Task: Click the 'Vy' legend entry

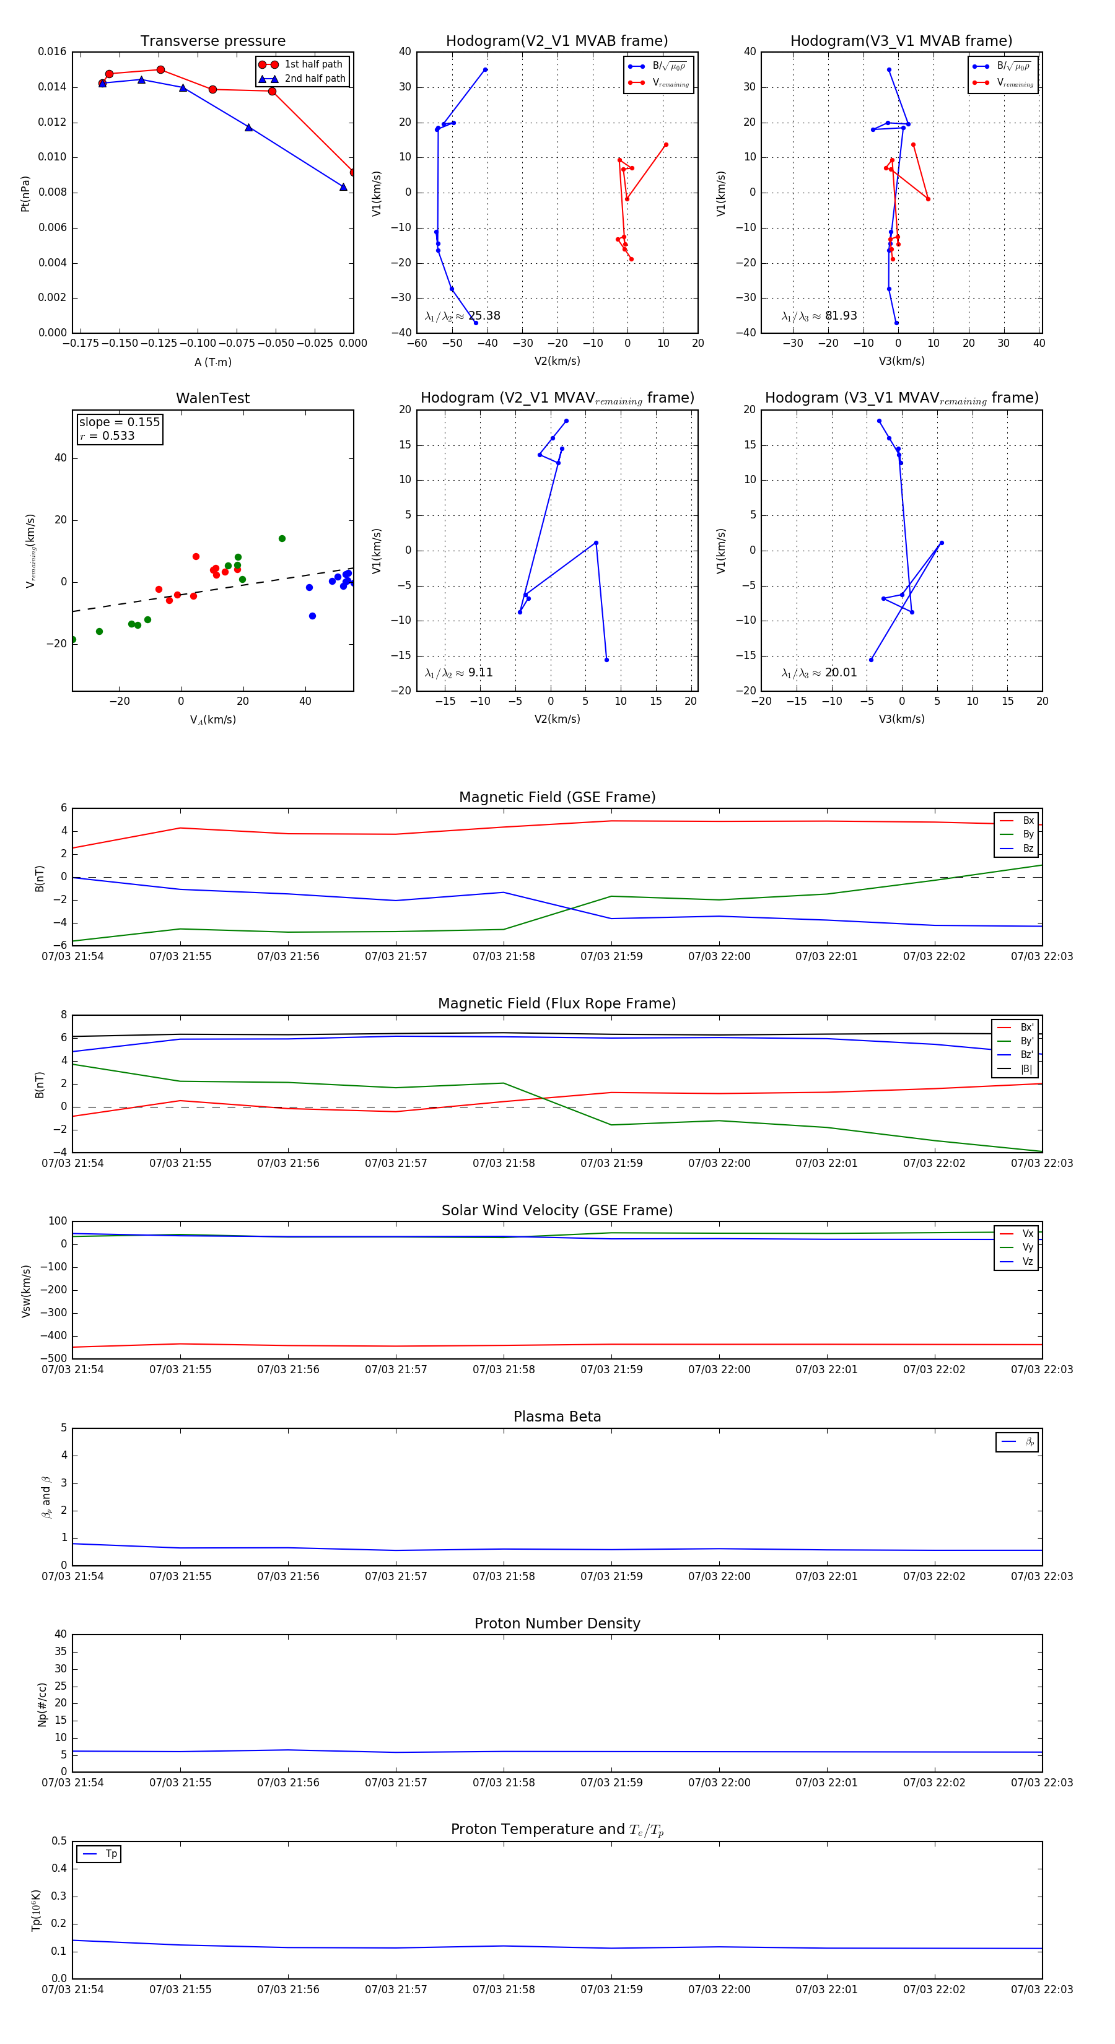Action: click(1017, 1247)
